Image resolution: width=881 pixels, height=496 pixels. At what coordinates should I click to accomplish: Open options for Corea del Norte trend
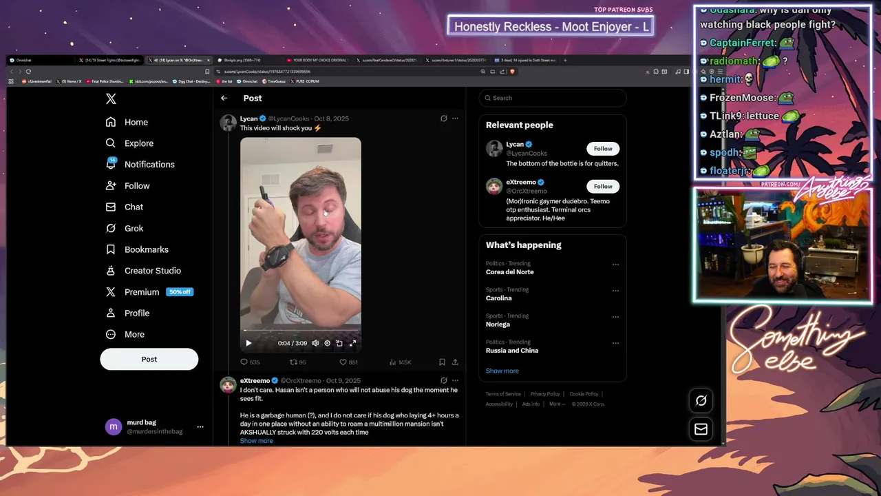click(615, 265)
